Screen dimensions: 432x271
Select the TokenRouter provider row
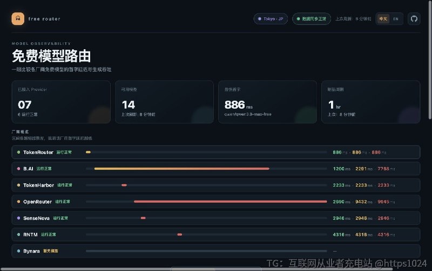(x=216, y=152)
